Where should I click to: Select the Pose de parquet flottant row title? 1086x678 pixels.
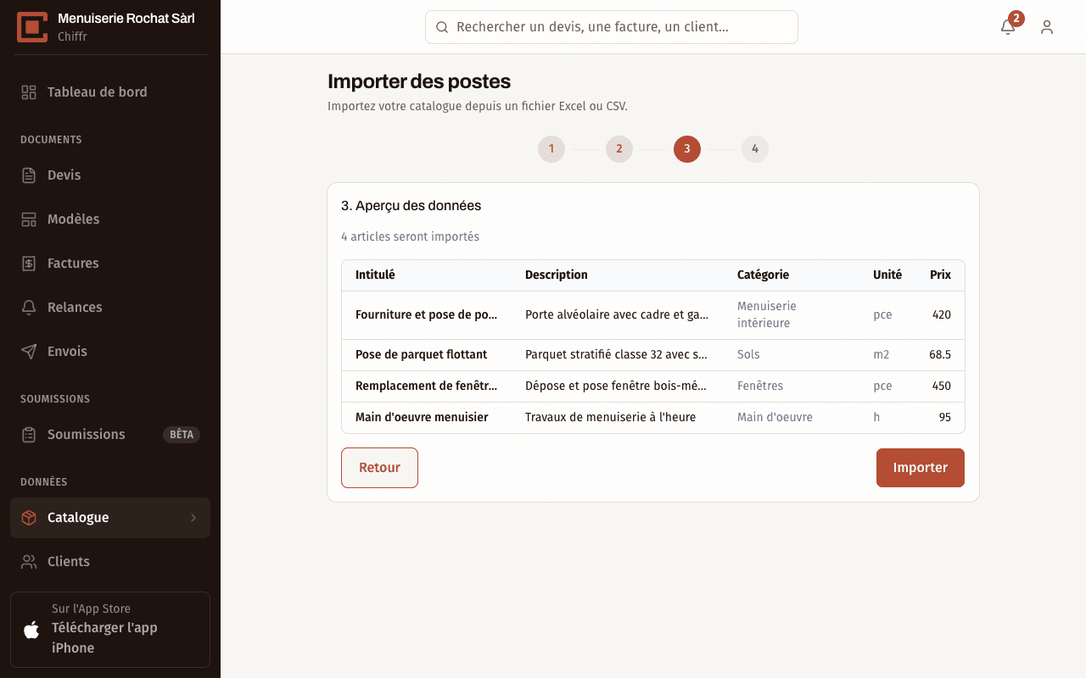[422, 355]
